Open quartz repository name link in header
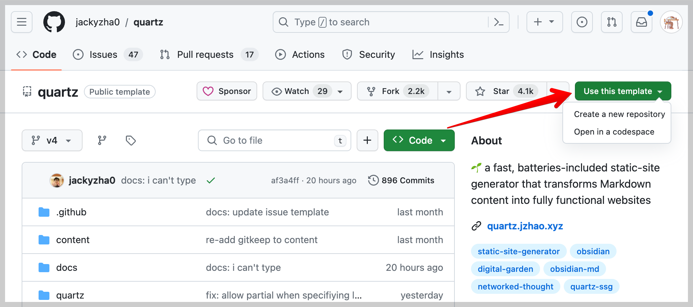Image resolution: width=693 pixels, height=307 pixels. (x=148, y=22)
